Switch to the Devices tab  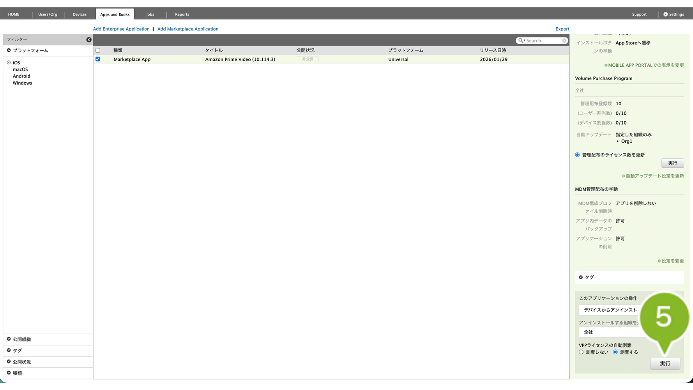80,14
